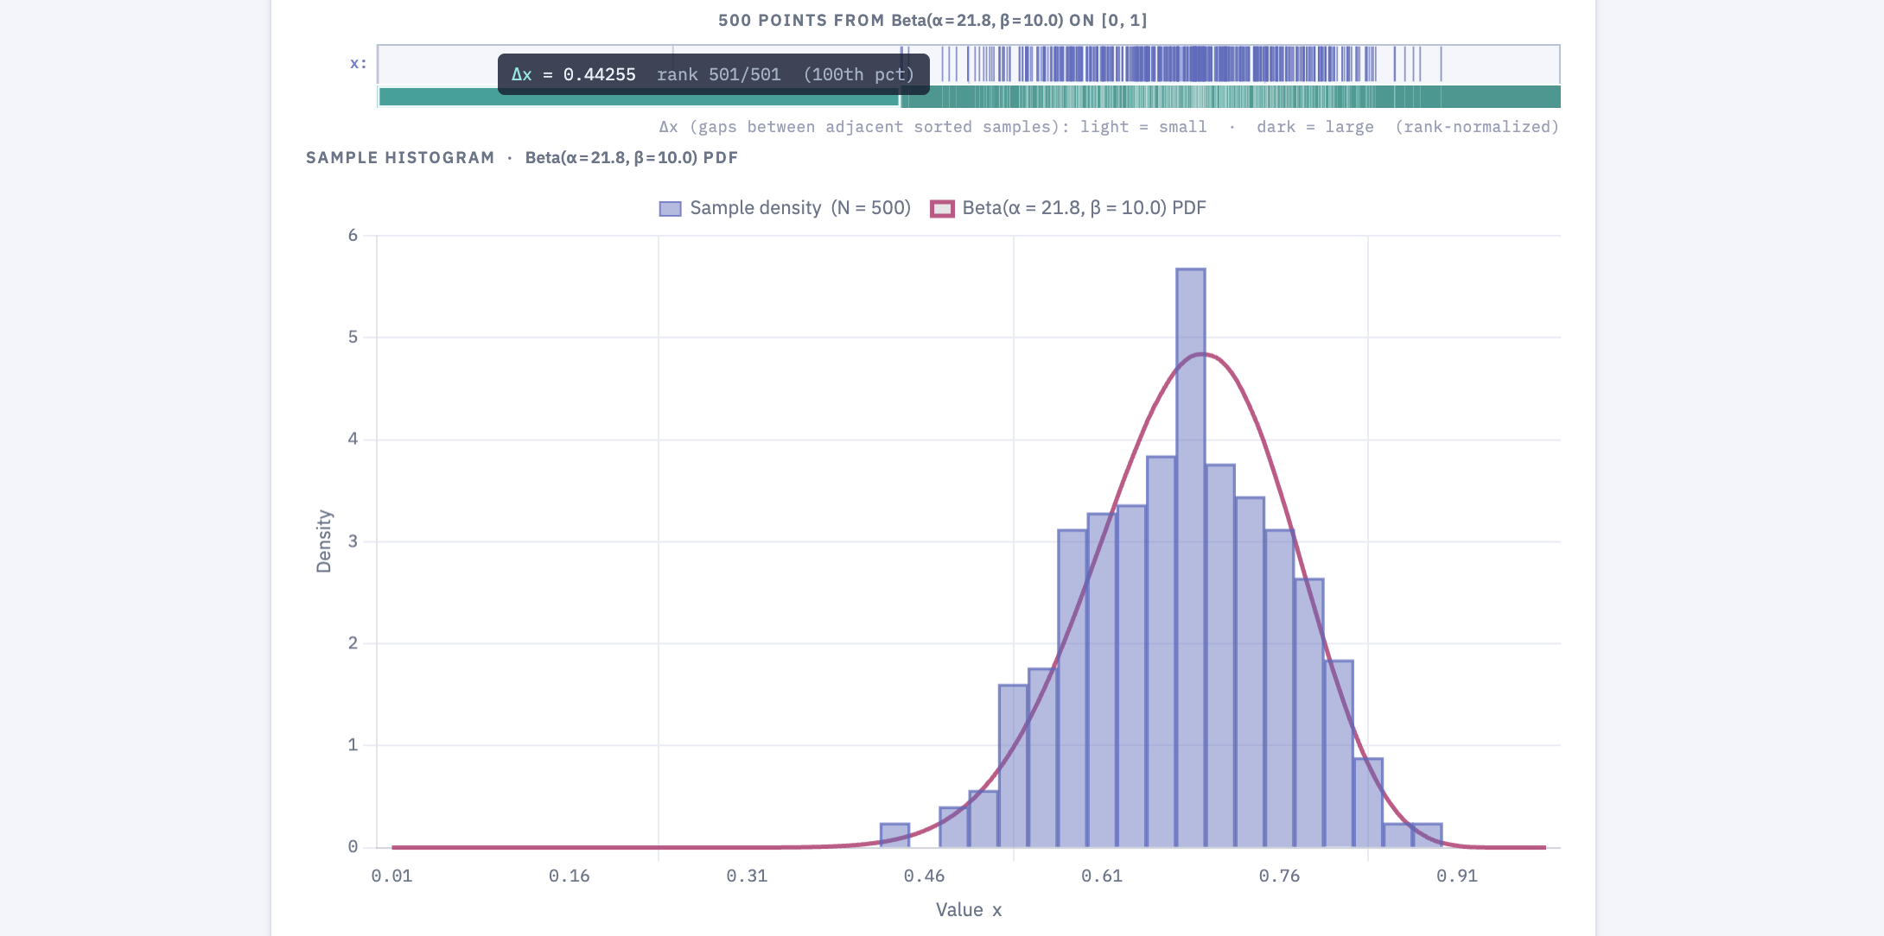The height and width of the screenshot is (936, 1884).
Task: Click the leftmost isolated rug tick
Action: tap(901, 62)
